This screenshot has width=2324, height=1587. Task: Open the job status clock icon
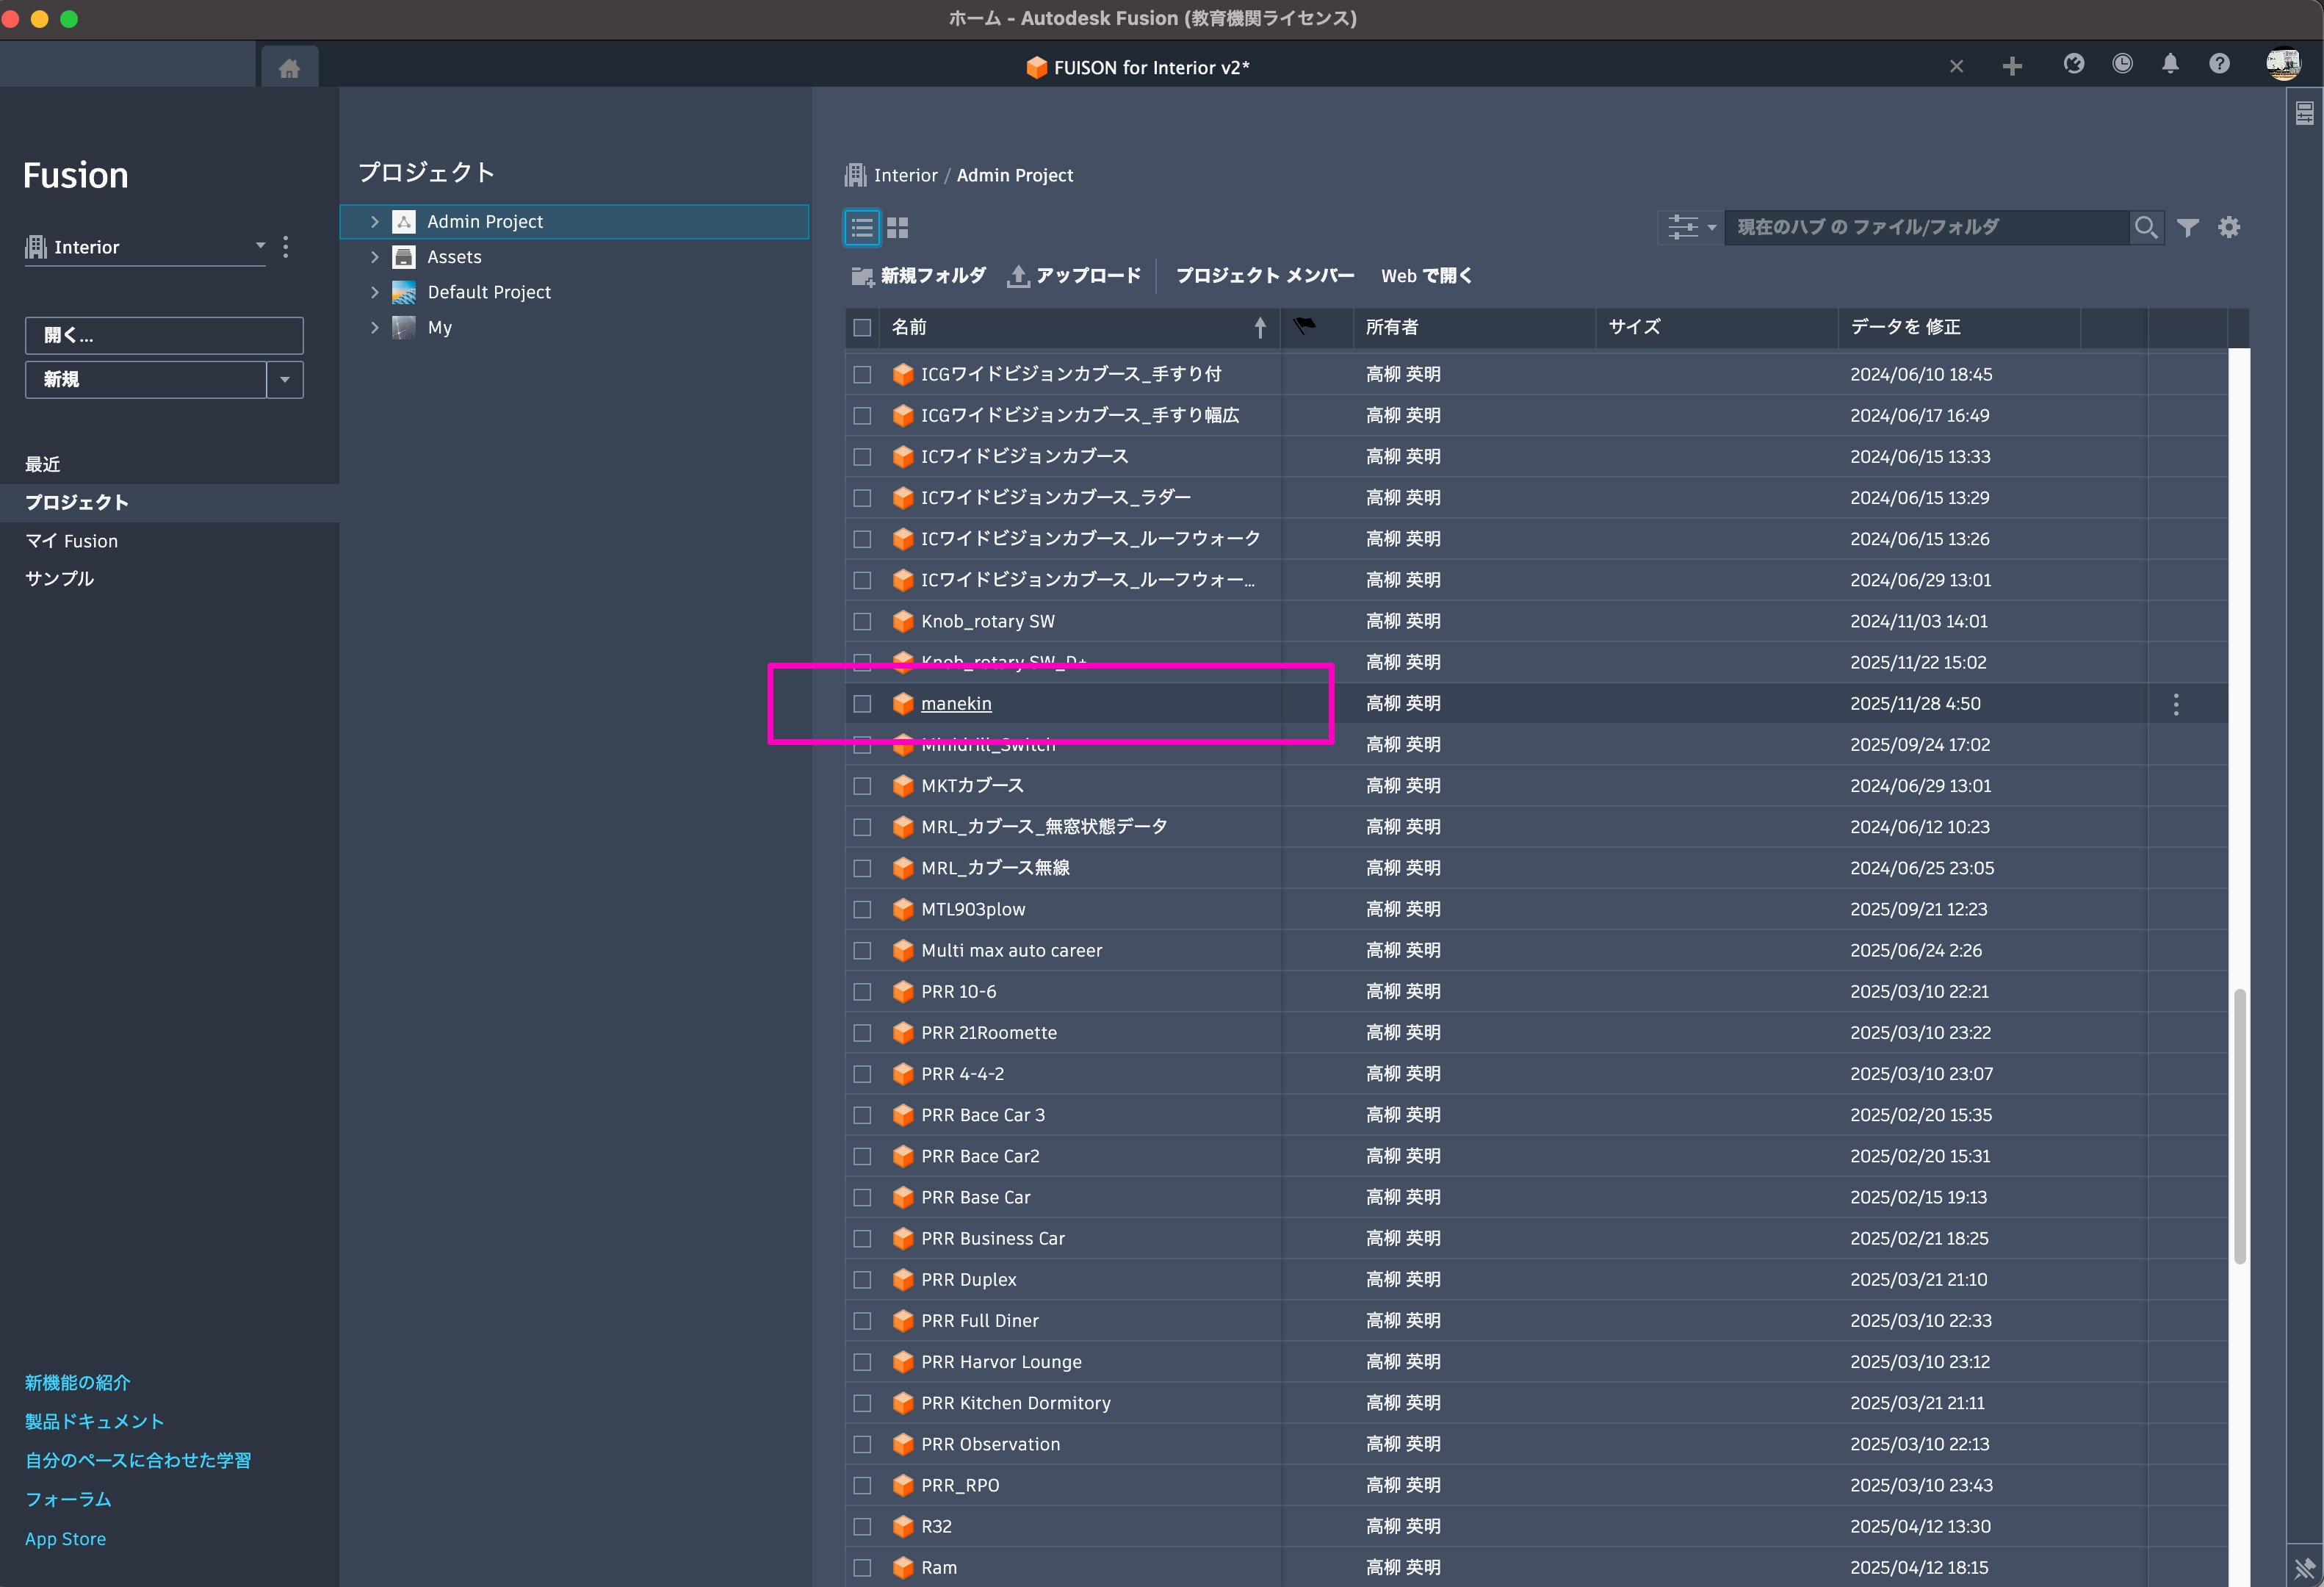pos(2122,65)
